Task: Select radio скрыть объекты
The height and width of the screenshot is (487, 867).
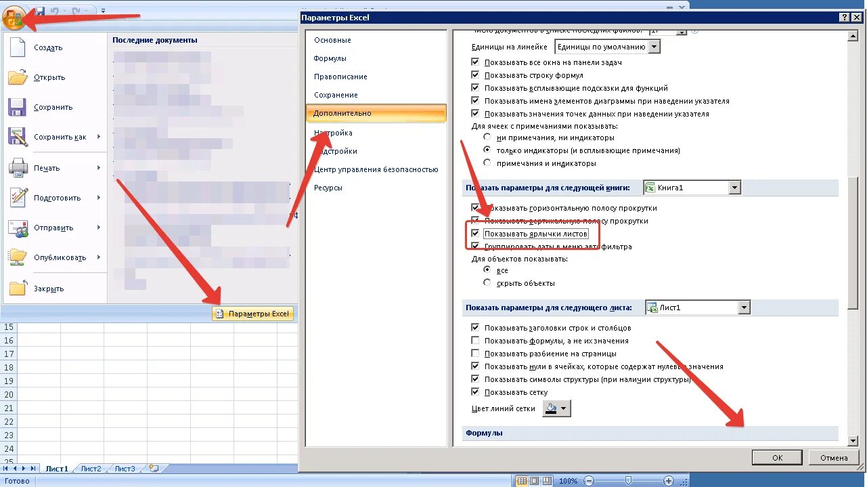Action: (487, 283)
